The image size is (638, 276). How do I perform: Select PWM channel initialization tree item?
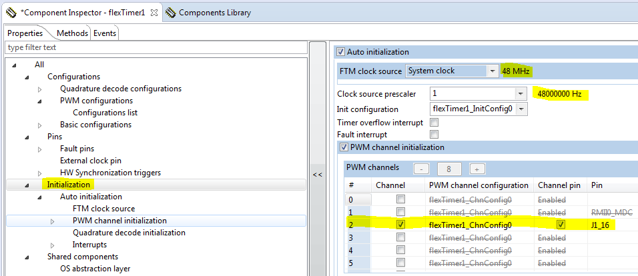(119, 221)
